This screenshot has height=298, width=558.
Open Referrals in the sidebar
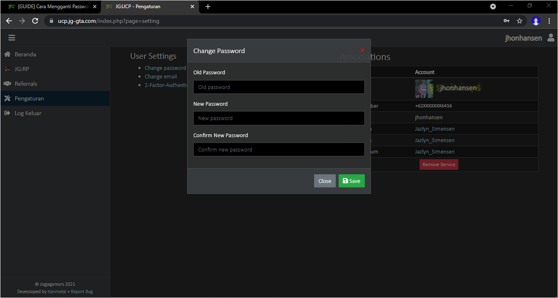pyautogui.click(x=55, y=84)
